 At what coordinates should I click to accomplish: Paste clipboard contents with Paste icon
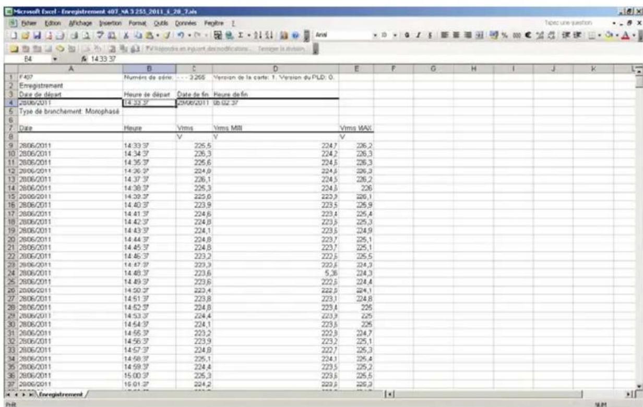click(149, 35)
